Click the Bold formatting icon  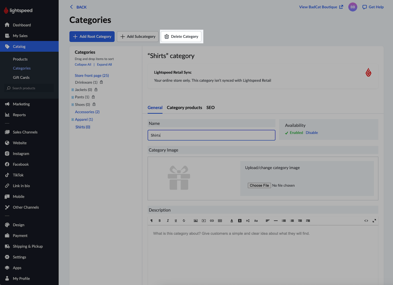[x=160, y=221]
